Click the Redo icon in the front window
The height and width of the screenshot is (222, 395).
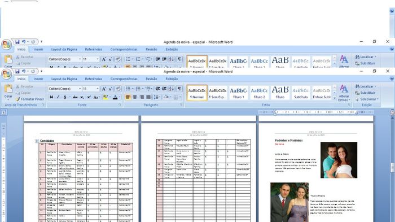33,71
